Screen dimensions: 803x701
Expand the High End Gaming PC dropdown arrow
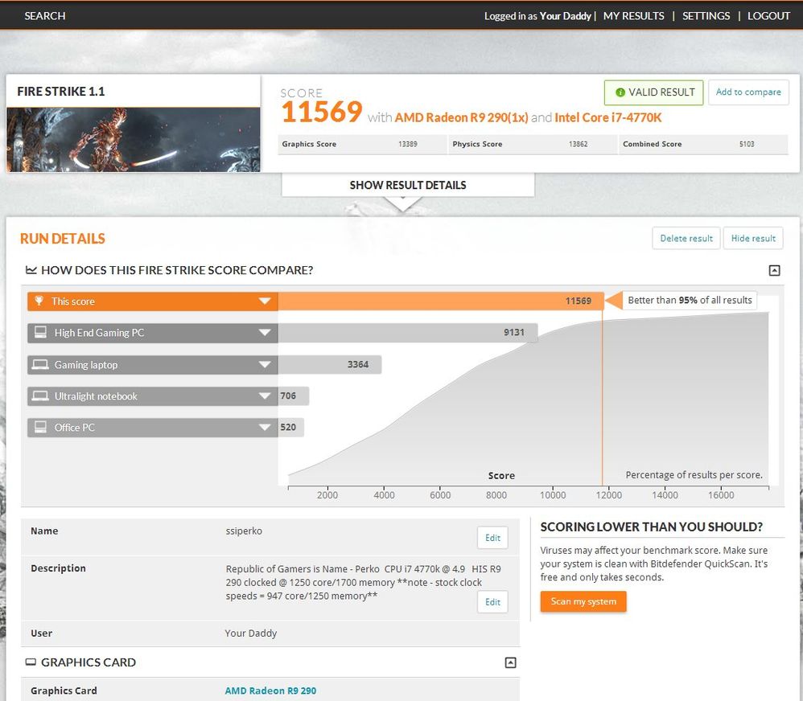point(265,333)
